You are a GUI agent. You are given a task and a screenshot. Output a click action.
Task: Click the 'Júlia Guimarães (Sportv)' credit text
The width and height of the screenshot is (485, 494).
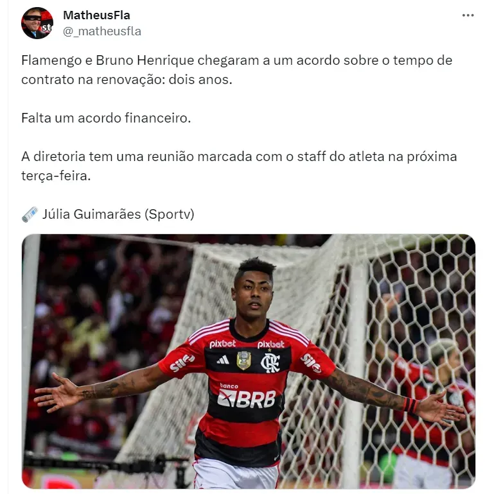click(118, 214)
